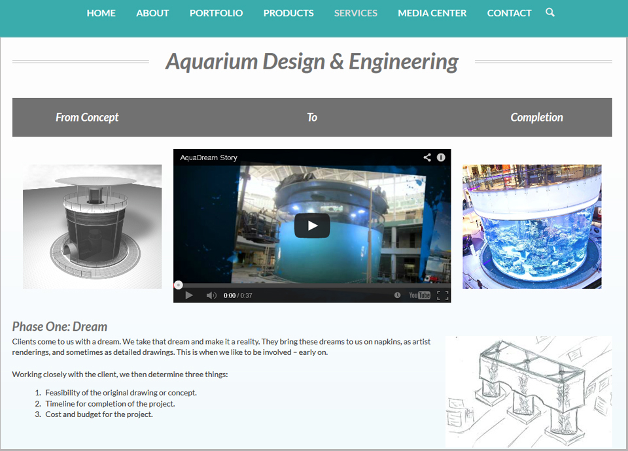628x451 pixels.
Task: Click 'Cost and budget for the project.'
Action: 99,414
